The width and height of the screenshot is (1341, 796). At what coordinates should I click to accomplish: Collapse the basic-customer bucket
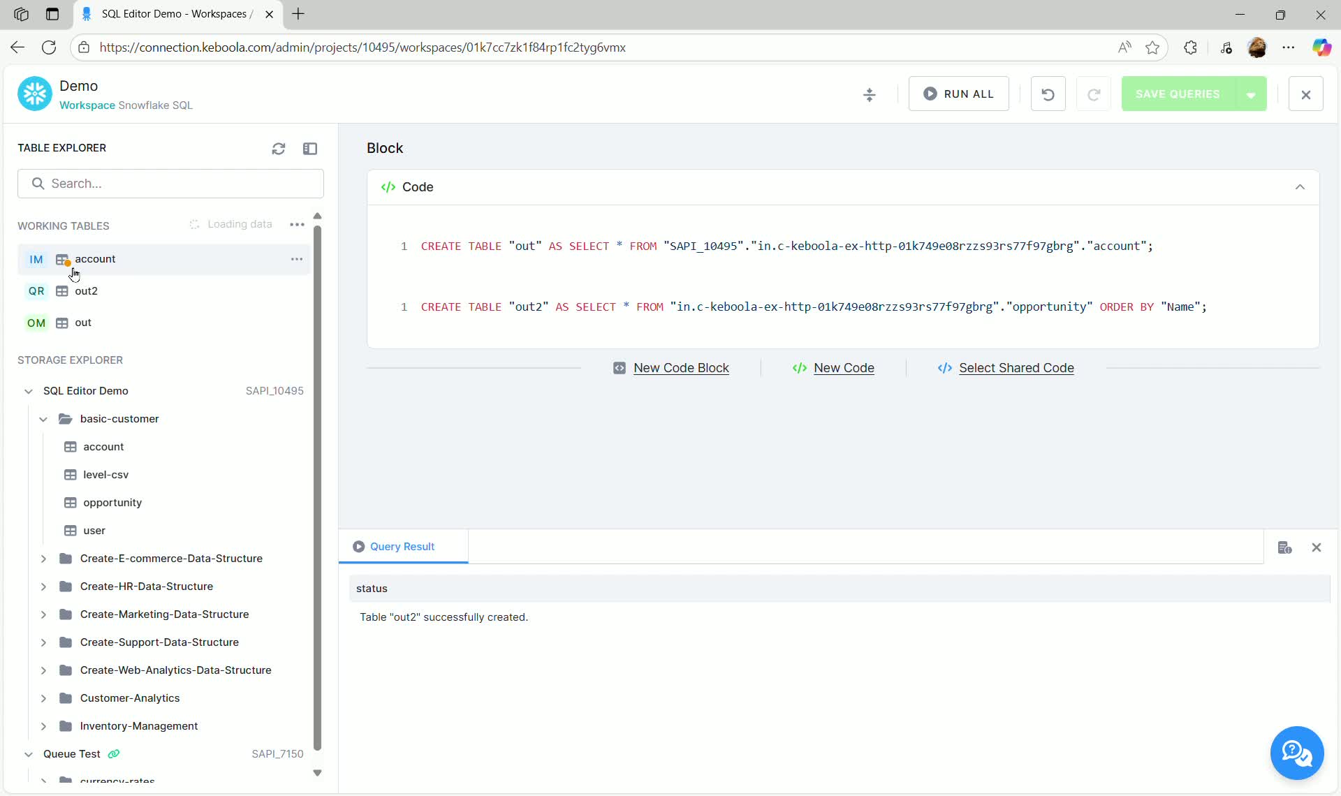tap(43, 419)
